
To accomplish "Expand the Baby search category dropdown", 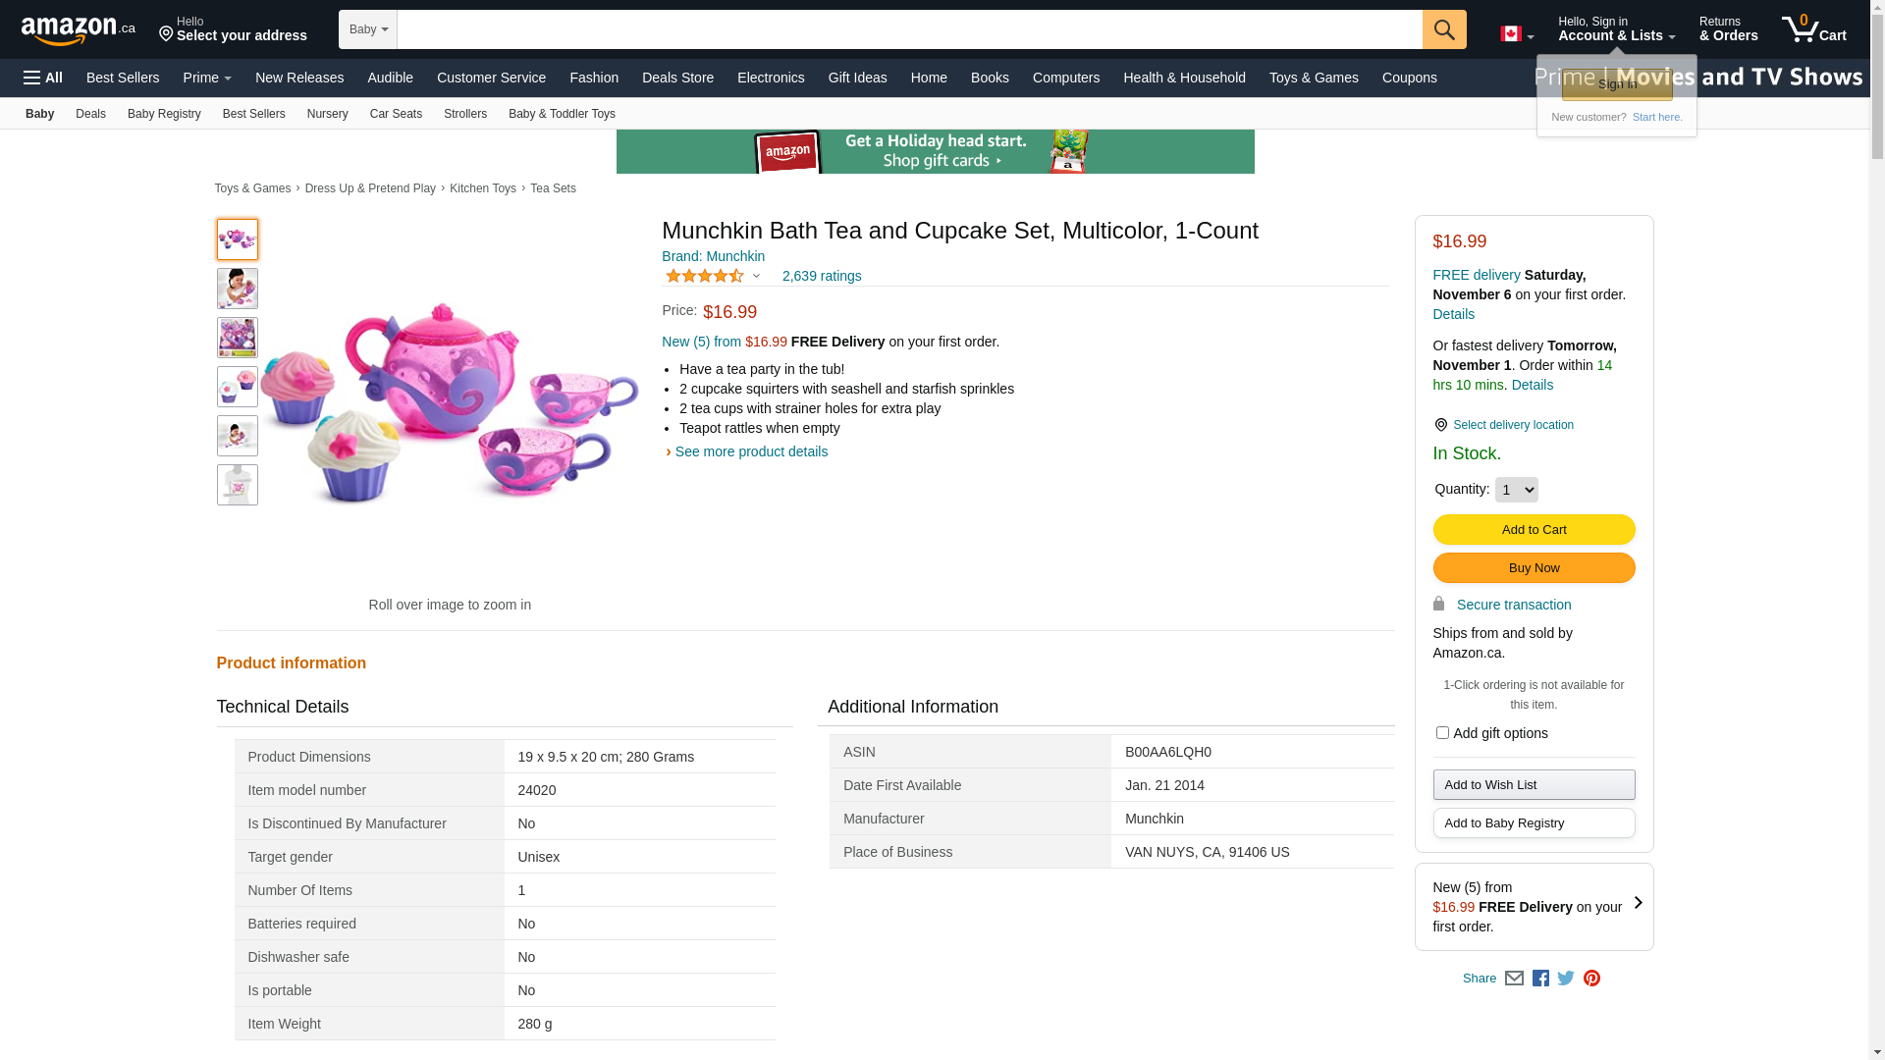I will (x=368, y=29).
